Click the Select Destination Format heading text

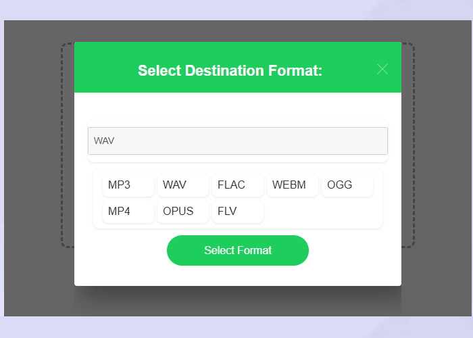230,70
